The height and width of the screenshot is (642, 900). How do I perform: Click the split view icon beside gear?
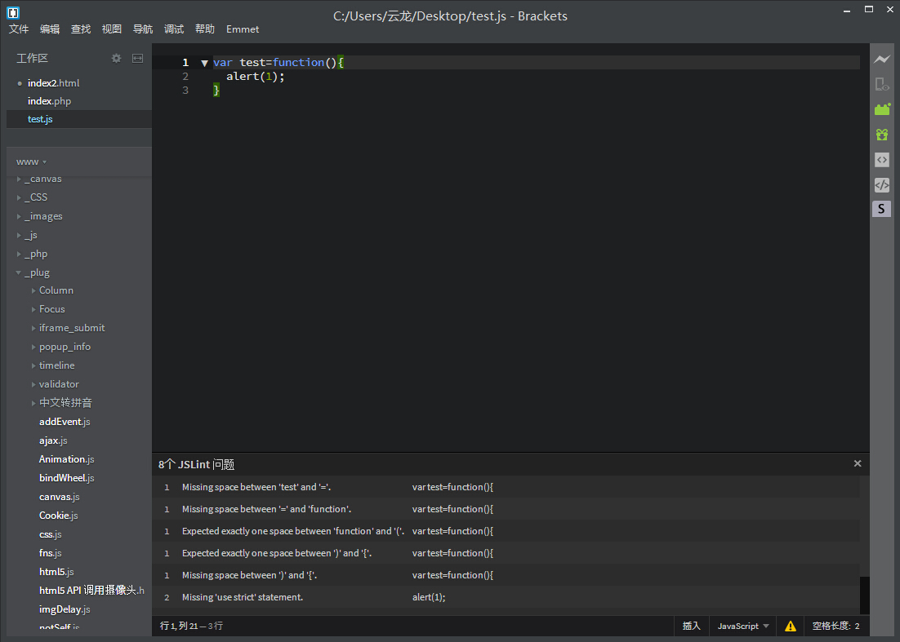137,58
